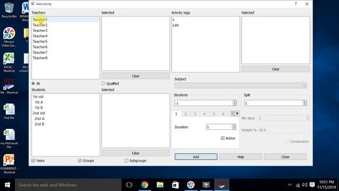Open 'my first excel file' desktop icon
339x191 pixels.
(x=9, y=138)
